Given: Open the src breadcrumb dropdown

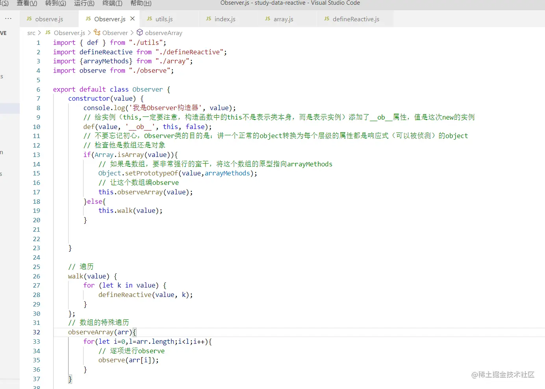Looking at the screenshot, I should tap(32, 33).
